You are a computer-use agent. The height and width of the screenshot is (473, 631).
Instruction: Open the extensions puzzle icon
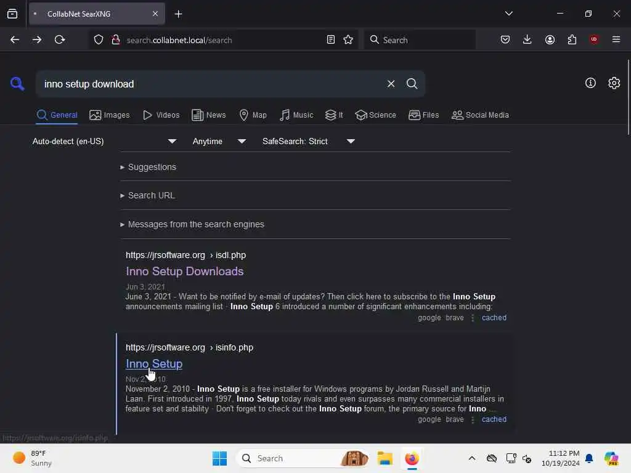pyautogui.click(x=572, y=39)
